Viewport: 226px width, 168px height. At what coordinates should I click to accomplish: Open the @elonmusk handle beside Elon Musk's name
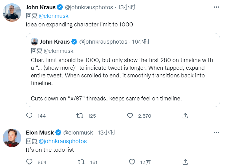coord(78,133)
